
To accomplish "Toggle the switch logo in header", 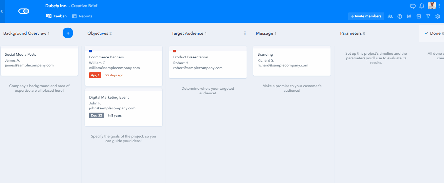I will click(24, 11).
